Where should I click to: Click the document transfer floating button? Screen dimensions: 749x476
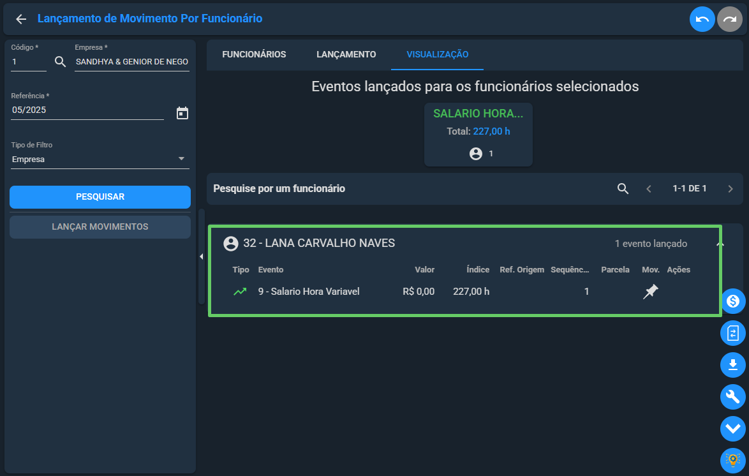point(733,333)
